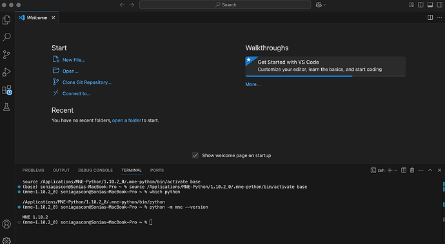Maximize the panel with chevron up
The image size is (445, 244).
point(430,171)
